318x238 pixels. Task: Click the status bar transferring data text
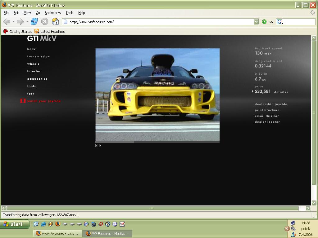41,215
